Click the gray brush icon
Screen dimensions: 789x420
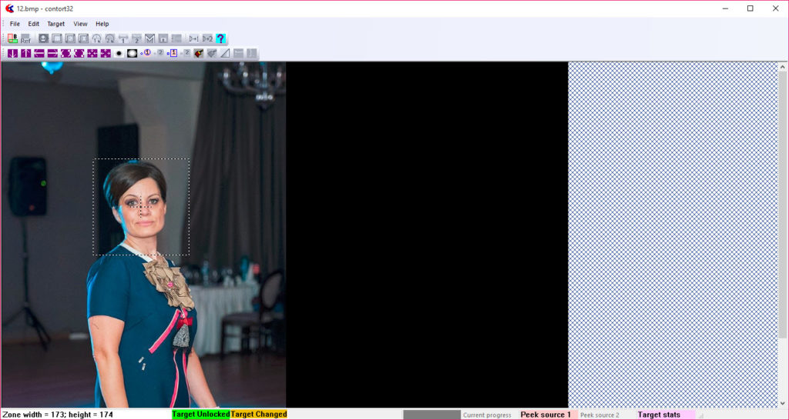212,53
